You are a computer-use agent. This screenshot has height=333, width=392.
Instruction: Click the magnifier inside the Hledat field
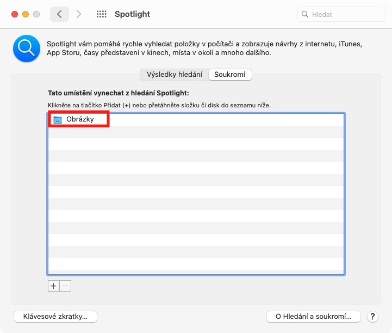[306, 15]
